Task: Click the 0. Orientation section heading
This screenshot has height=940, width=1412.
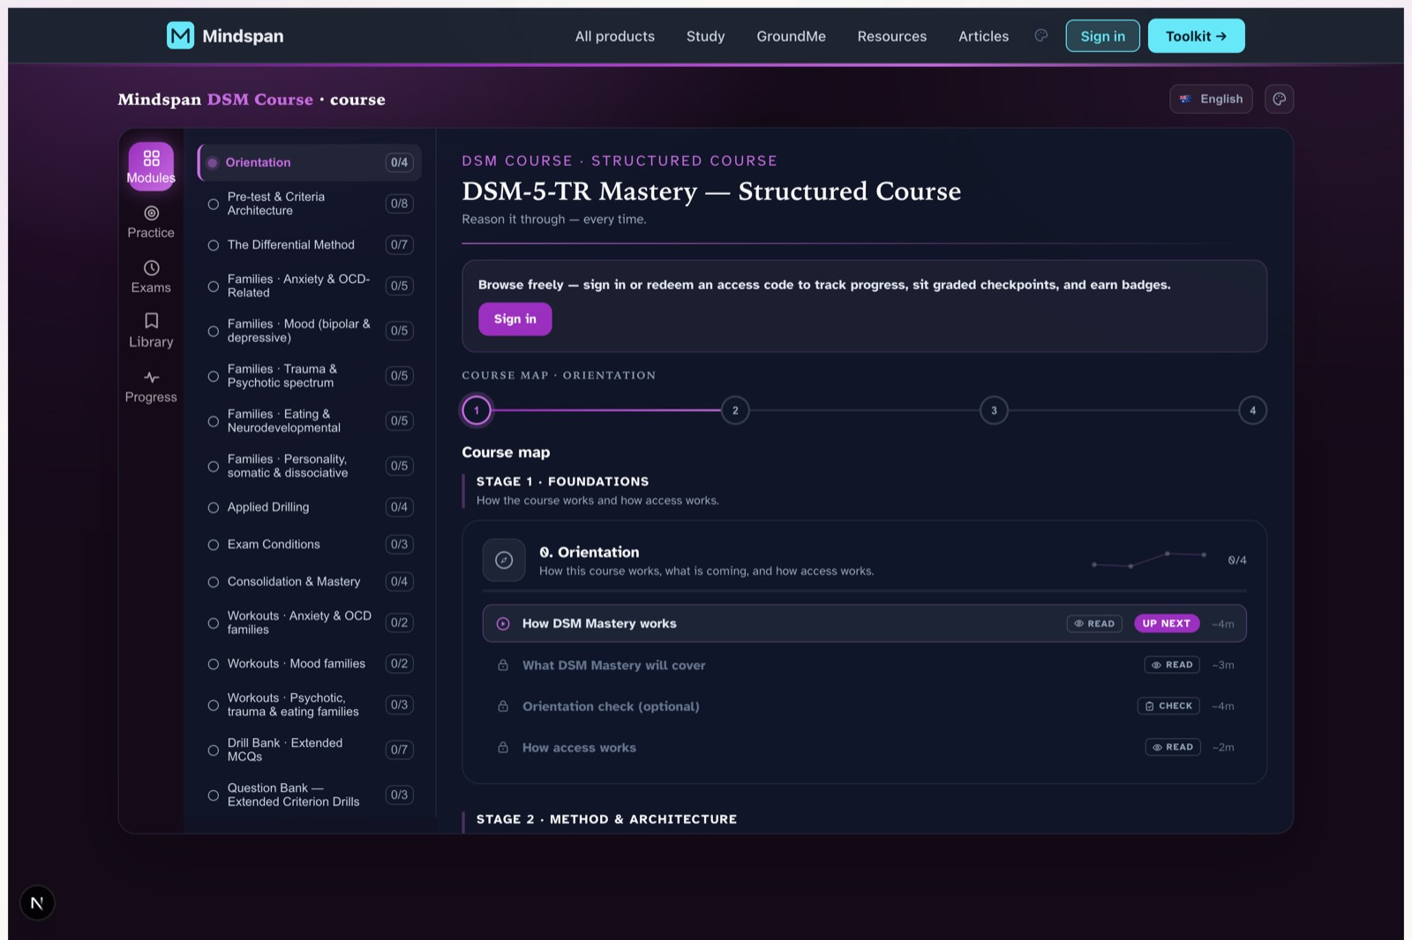Action: click(x=590, y=552)
